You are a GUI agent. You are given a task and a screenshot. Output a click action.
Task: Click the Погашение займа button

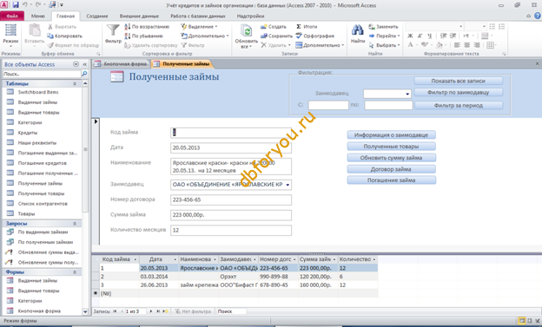click(x=391, y=180)
